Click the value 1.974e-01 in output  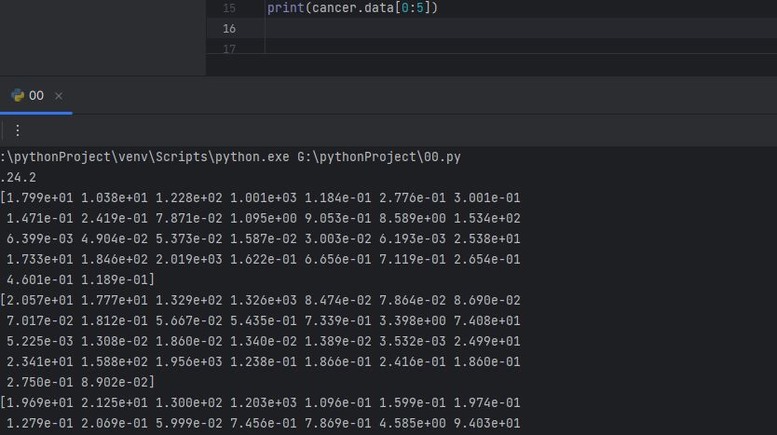point(487,402)
